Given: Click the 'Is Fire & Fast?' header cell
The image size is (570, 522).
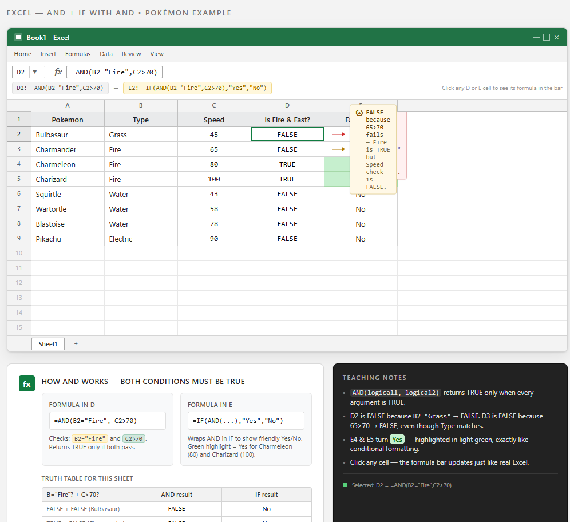Looking at the screenshot, I should [x=287, y=120].
